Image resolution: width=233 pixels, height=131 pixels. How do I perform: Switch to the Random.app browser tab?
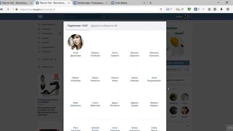click(x=91, y=3)
